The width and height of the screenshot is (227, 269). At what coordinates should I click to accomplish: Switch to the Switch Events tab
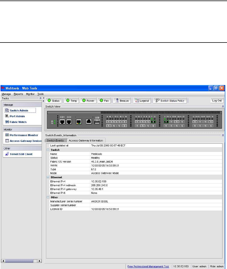click(x=55, y=140)
